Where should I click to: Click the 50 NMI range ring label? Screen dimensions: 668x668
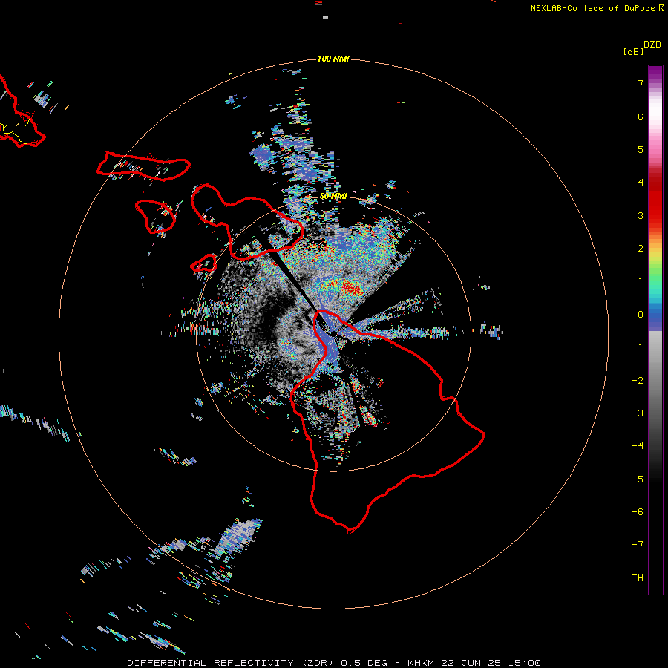click(x=333, y=197)
